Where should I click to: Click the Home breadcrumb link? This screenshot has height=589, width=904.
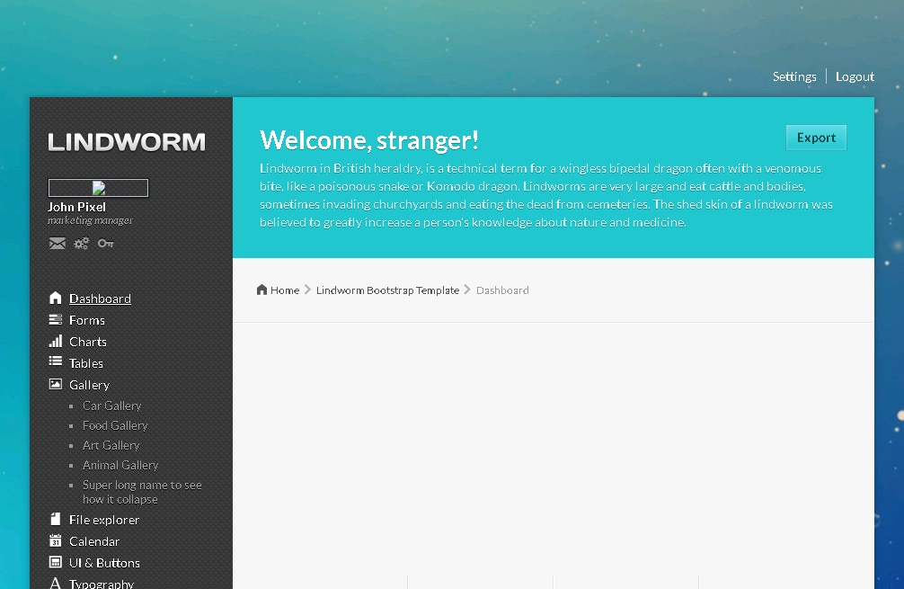click(x=284, y=290)
